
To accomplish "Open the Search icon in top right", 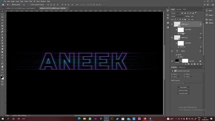I will pyautogui.click(x=205, y=5).
